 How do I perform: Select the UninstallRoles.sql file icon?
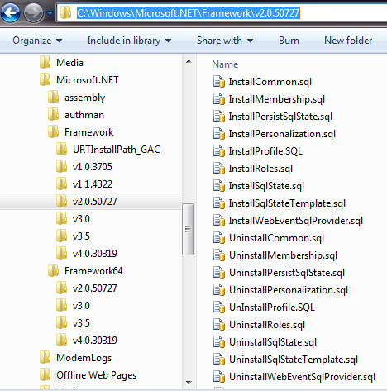point(219,325)
